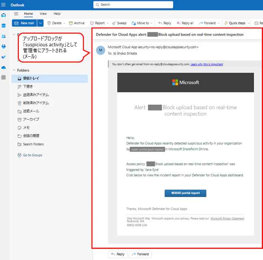Image resolution: width=263 pixels, height=260 pixels.
Task: Open the 迷惑メール junk folder
Action: [50, 111]
